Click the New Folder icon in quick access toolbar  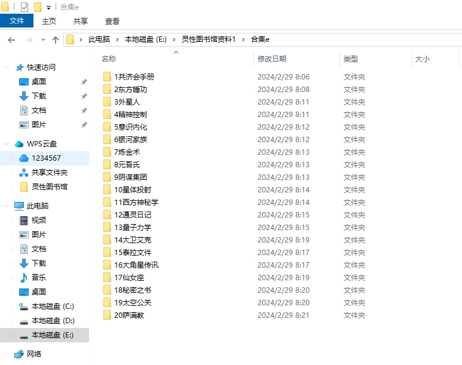[38, 7]
